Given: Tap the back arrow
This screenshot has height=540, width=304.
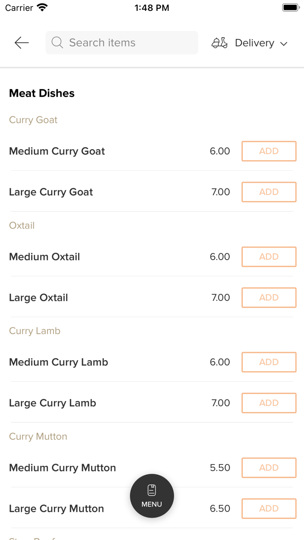Looking at the screenshot, I should pos(21,43).
